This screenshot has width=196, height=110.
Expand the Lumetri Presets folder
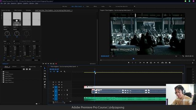click(x=2, y=74)
